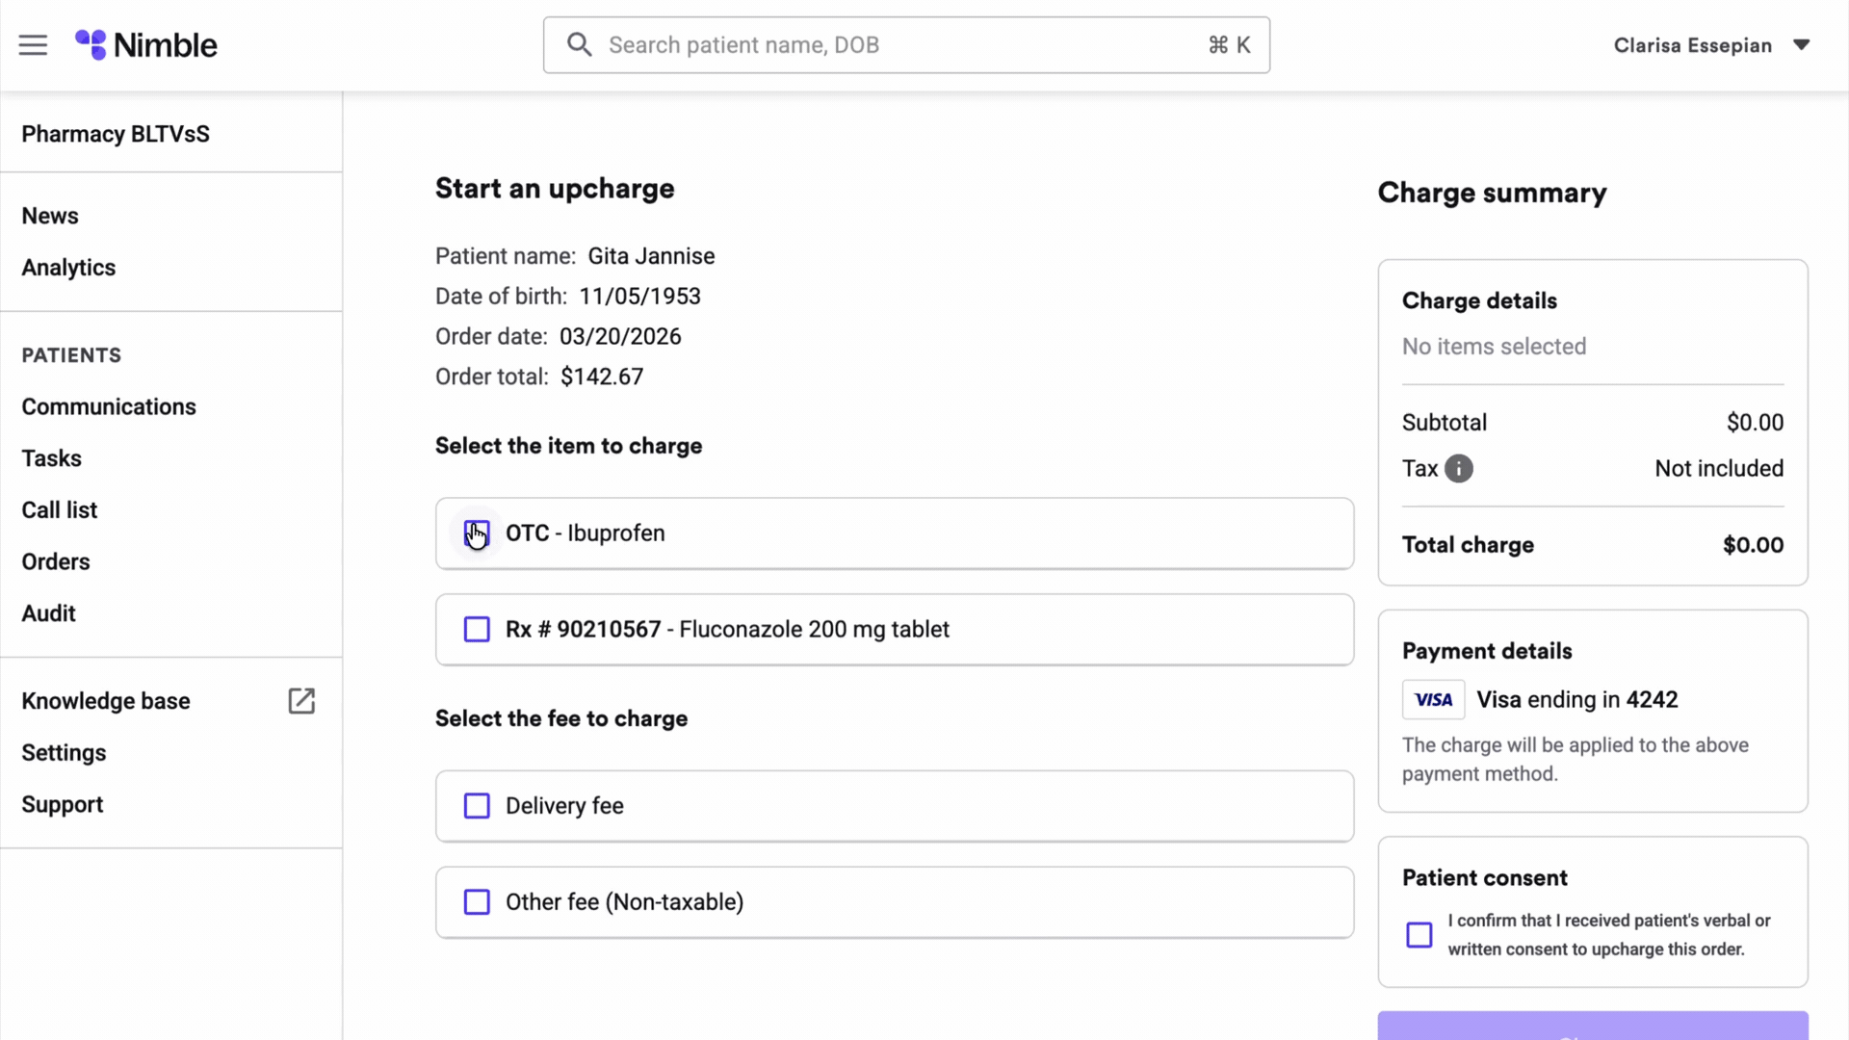Open the Orders sidebar item
Viewport: 1849px width, 1040px height.
click(56, 561)
